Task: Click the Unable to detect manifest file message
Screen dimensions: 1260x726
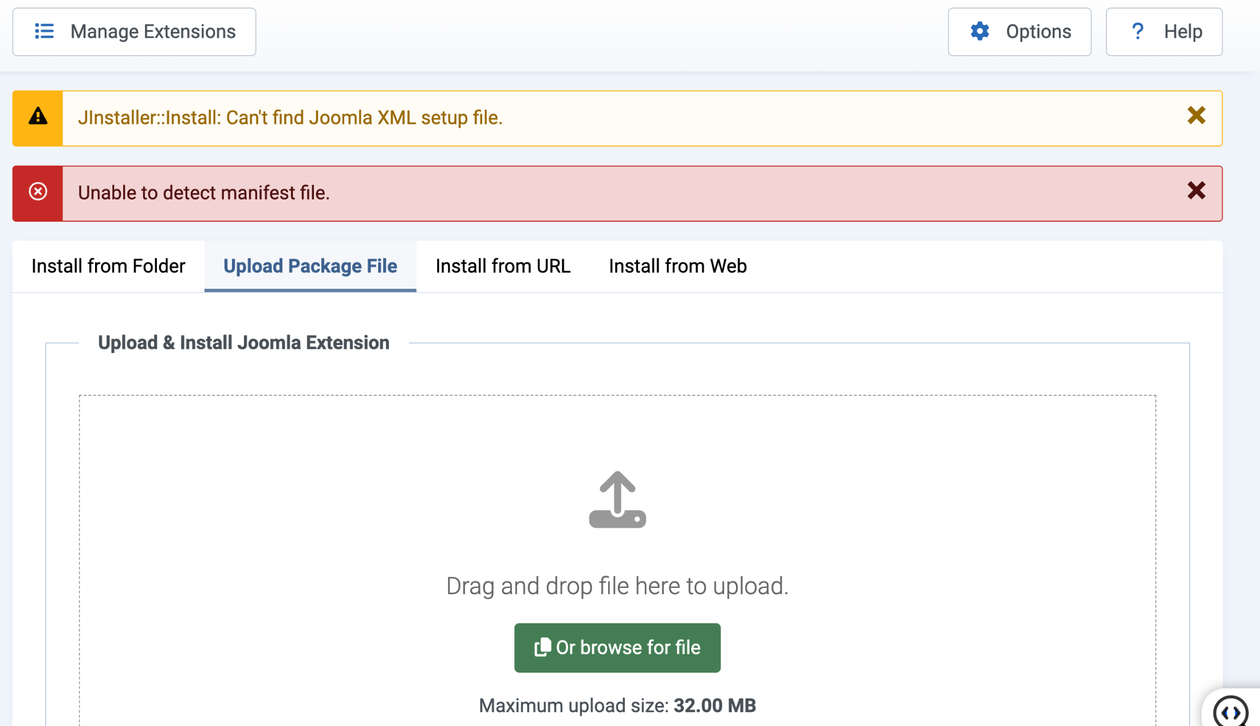Action: [x=204, y=193]
